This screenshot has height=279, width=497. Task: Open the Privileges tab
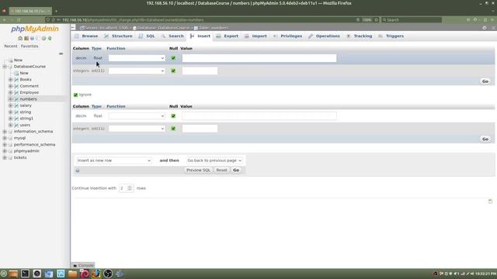pyautogui.click(x=287, y=36)
